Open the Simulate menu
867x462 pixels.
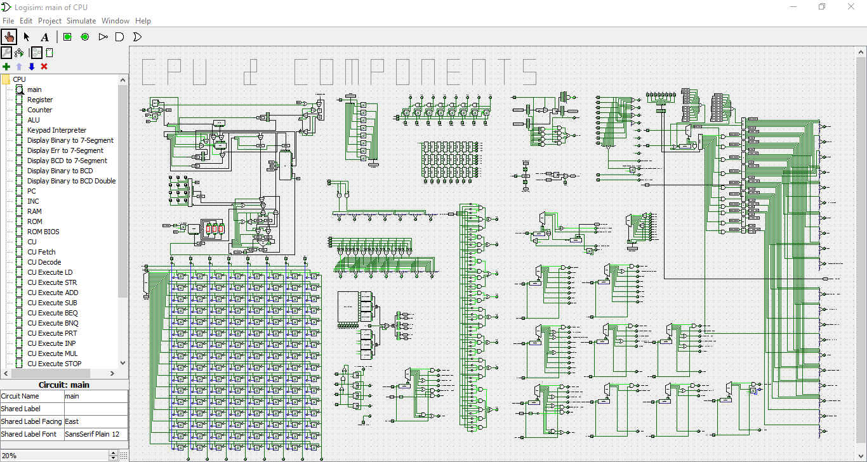[81, 21]
